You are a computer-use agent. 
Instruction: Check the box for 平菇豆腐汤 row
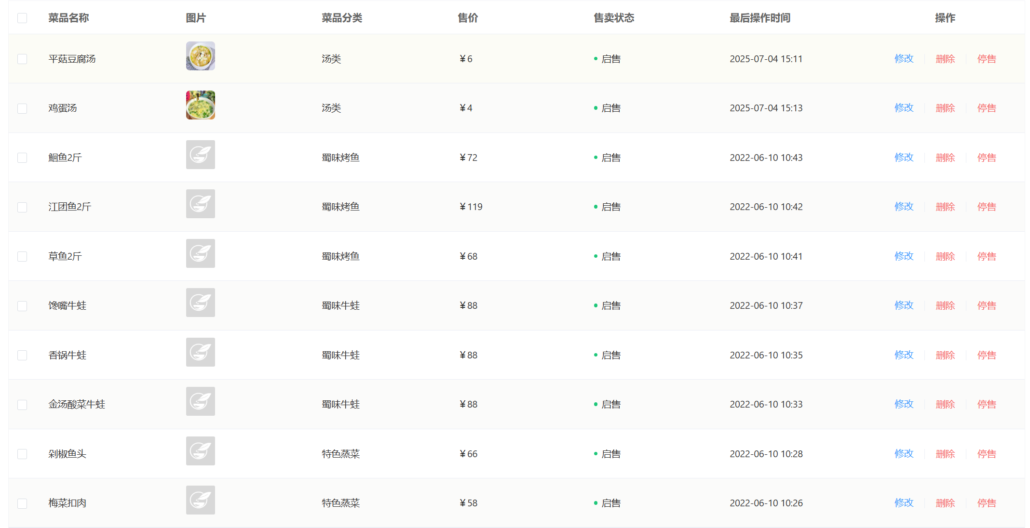[x=22, y=59]
